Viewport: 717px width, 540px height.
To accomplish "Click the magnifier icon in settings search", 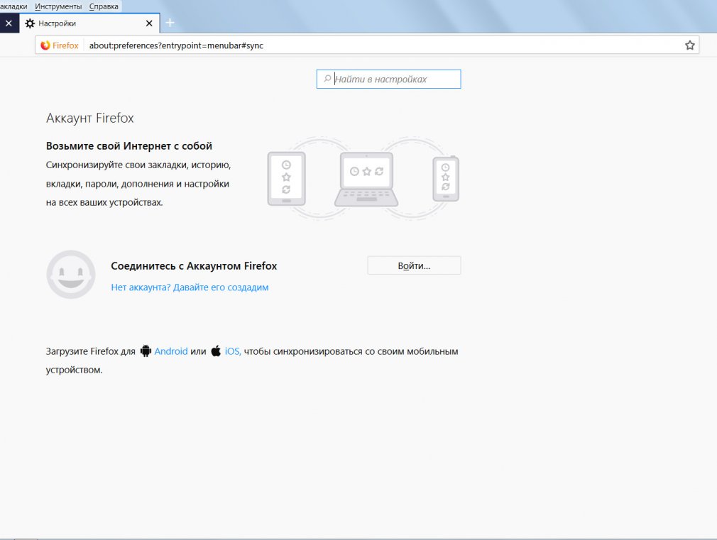I will point(327,79).
